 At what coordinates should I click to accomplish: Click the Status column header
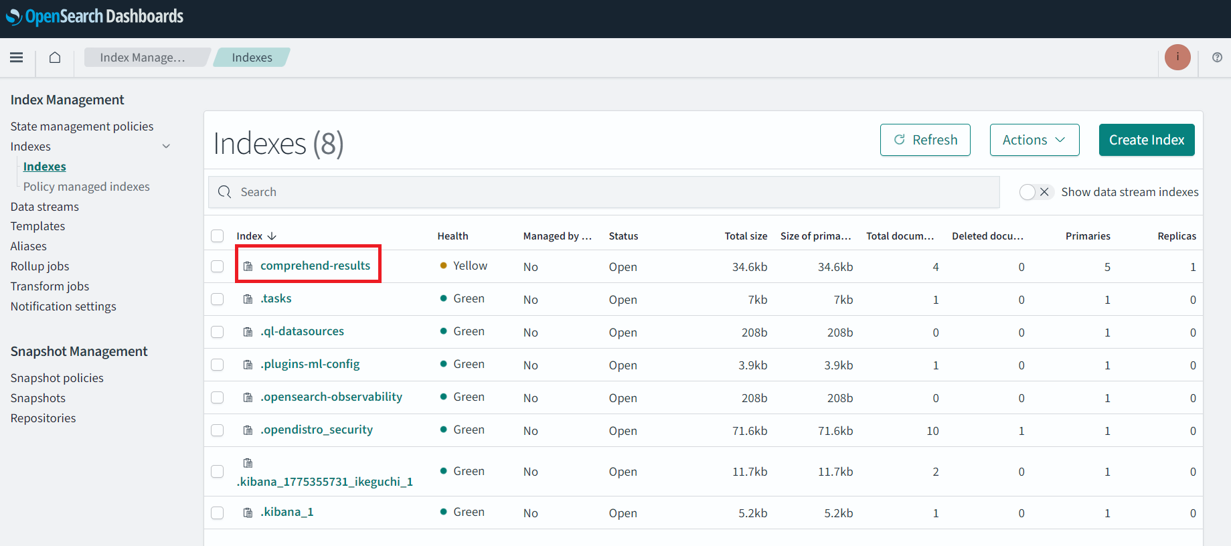pyautogui.click(x=623, y=236)
